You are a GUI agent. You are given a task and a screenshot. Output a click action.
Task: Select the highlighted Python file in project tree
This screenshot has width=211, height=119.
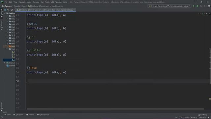click(9, 60)
